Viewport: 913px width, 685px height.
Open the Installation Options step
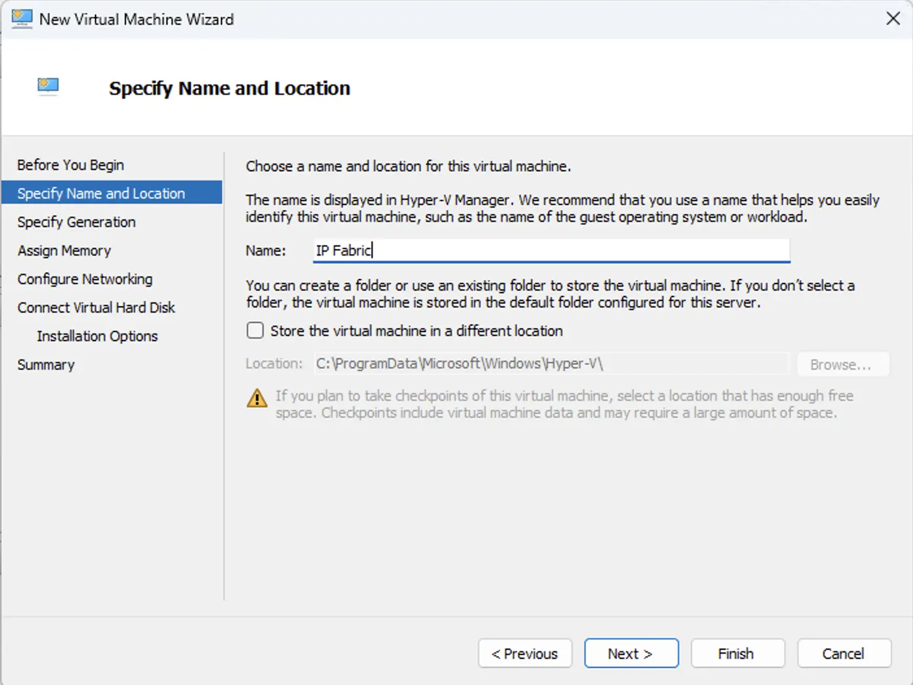(97, 336)
